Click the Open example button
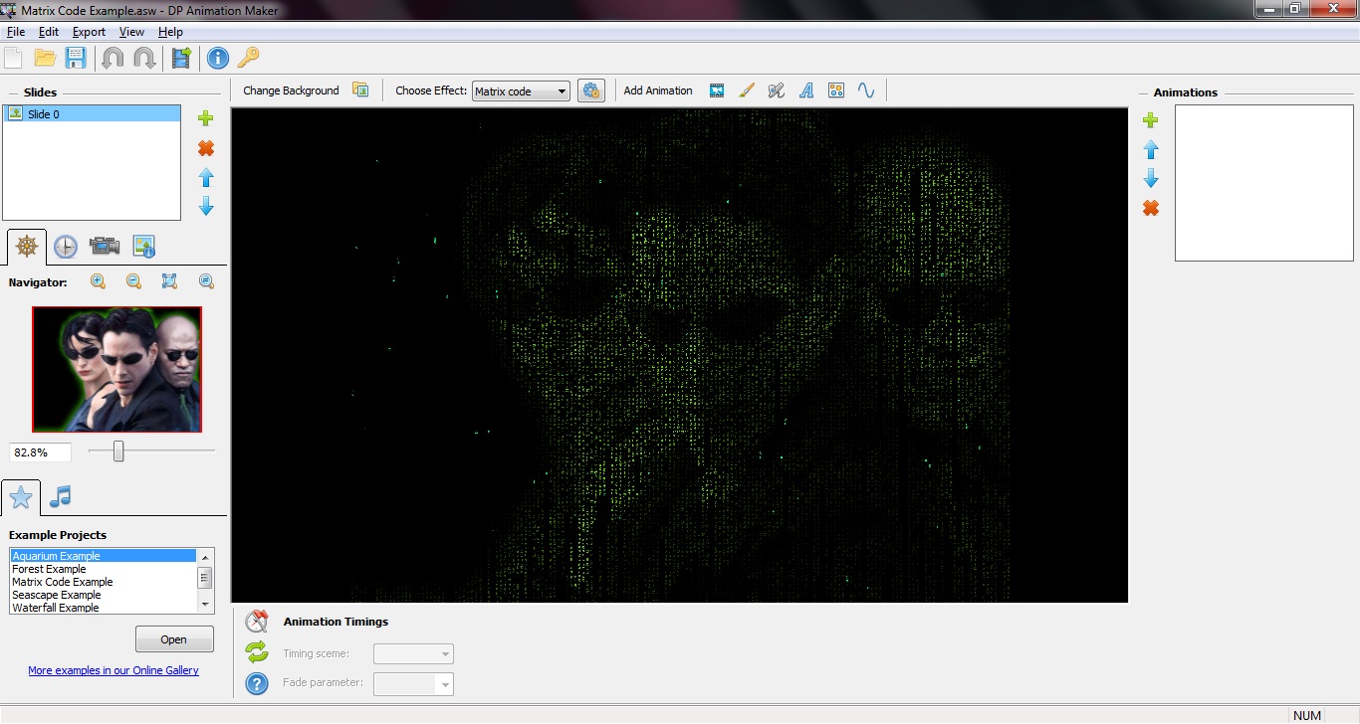The height and width of the screenshot is (724, 1360). 174,639
